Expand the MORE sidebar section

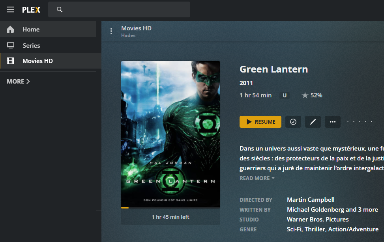click(19, 82)
